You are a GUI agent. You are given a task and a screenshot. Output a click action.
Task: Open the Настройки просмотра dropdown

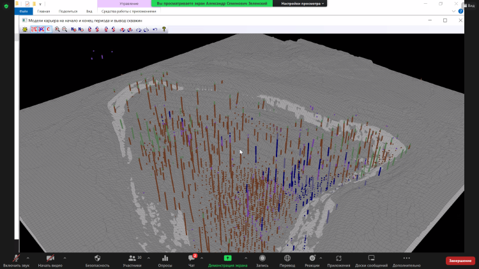point(303,4)
